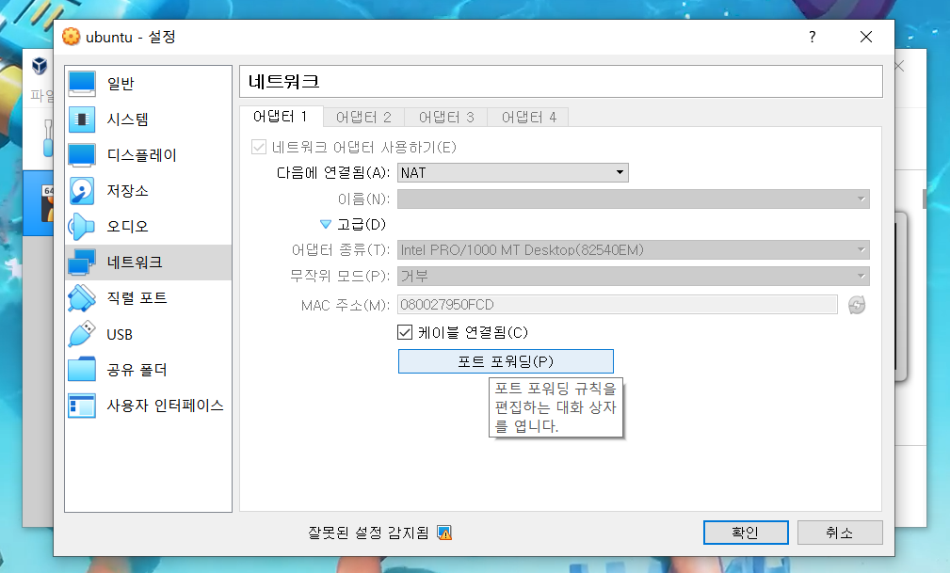Select the 네트워크 icon in sidebar

click(x=82, y=263)
